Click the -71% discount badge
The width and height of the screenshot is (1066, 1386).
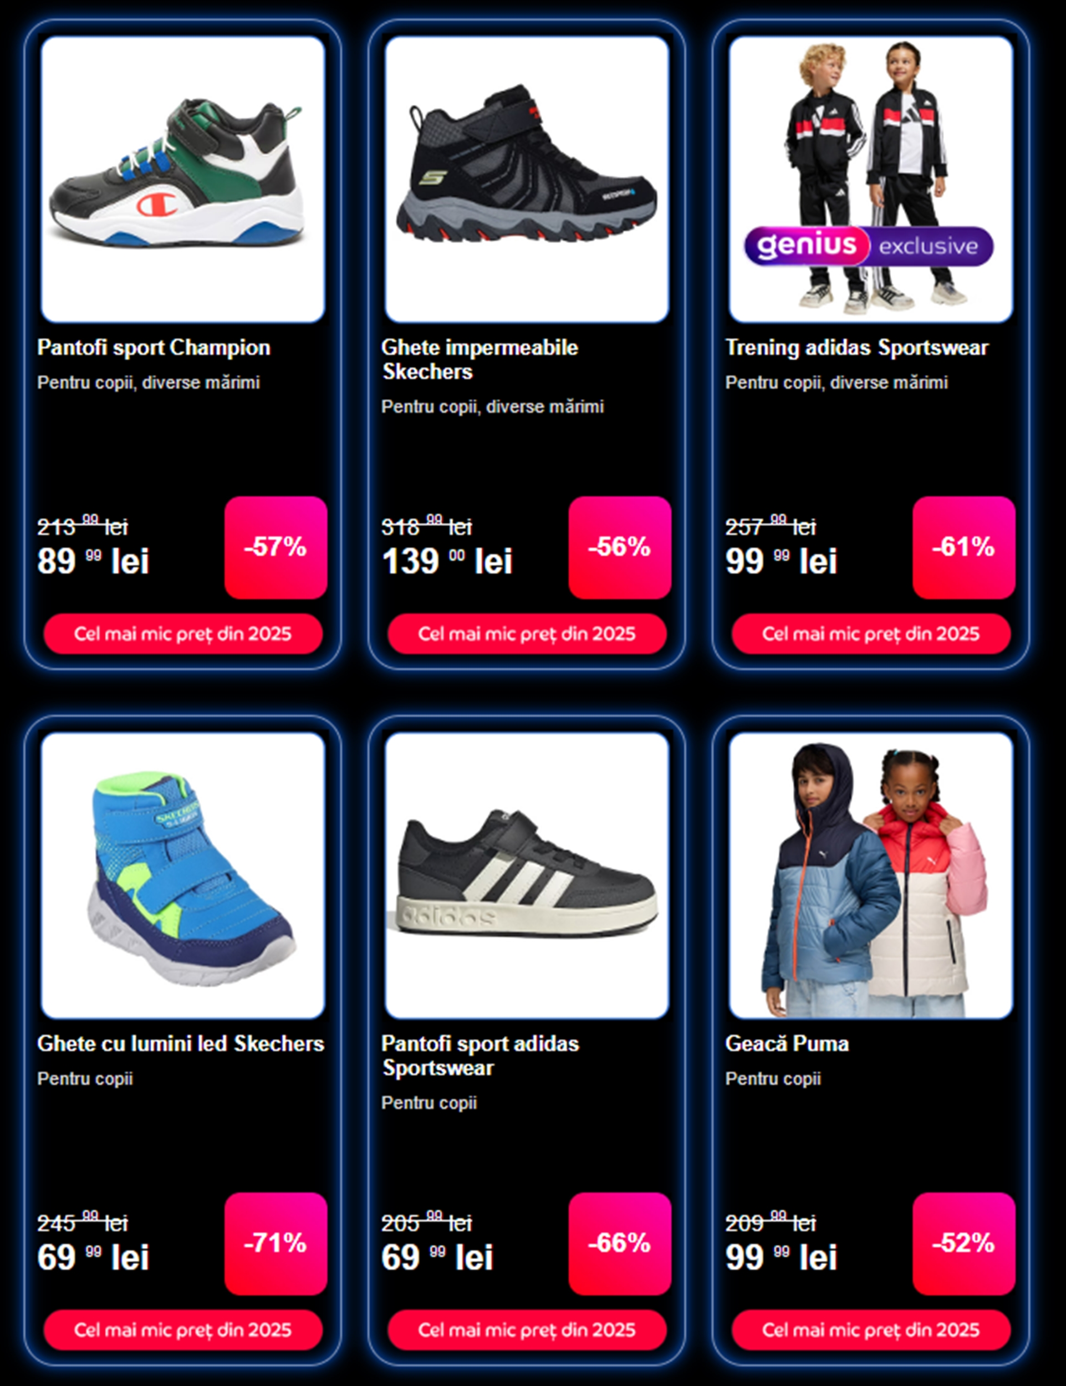tap(276, 1243)
